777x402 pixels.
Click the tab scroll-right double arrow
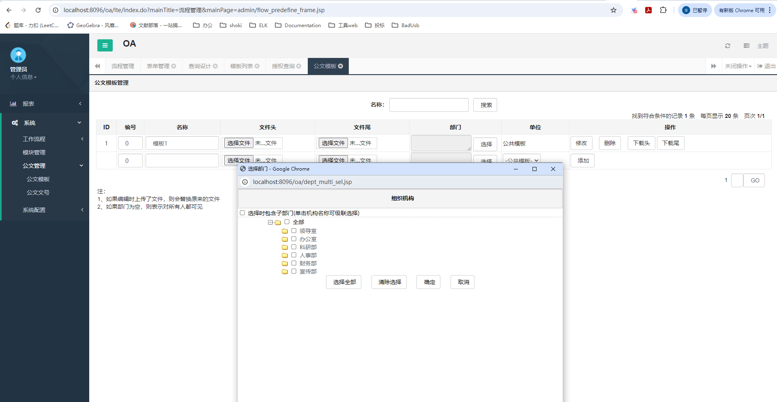713,66
